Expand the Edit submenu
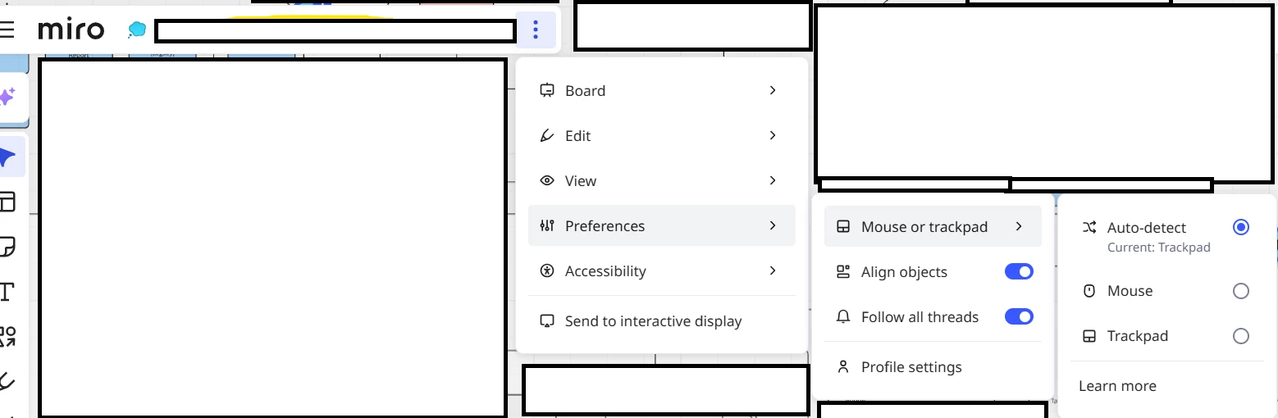 [x=661, y=136]
